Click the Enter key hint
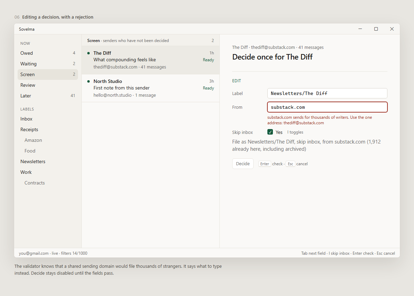The width and height of the screenshot is (414, 296). tap(265, 164)
